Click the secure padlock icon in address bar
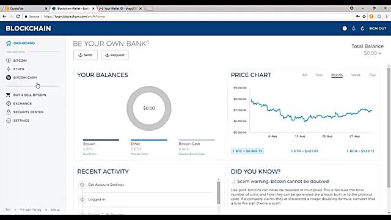Viewport: 391px width, 220px height. [26, 16]
